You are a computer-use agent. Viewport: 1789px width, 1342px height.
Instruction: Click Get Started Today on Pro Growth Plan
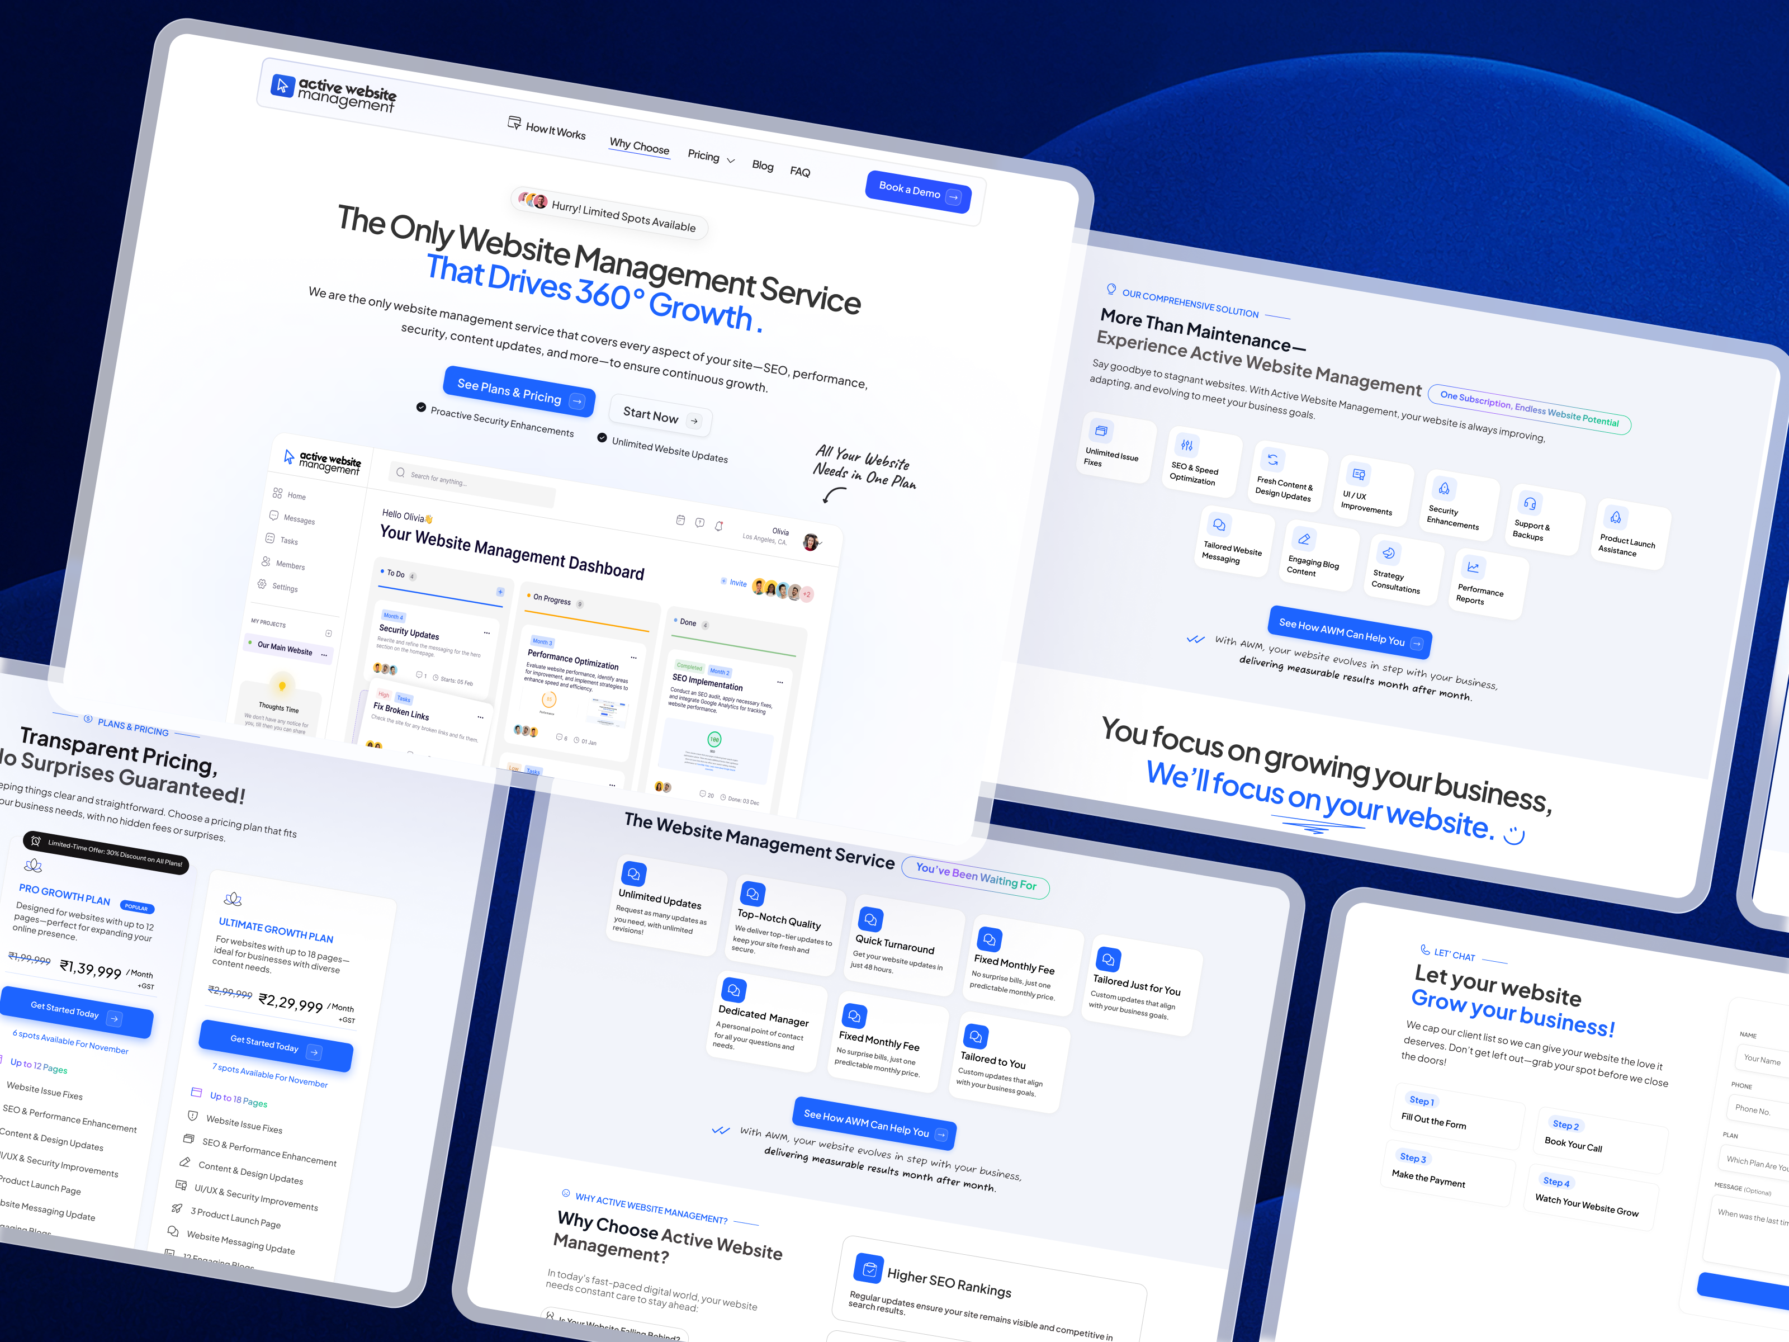(x=76, y=1013)
